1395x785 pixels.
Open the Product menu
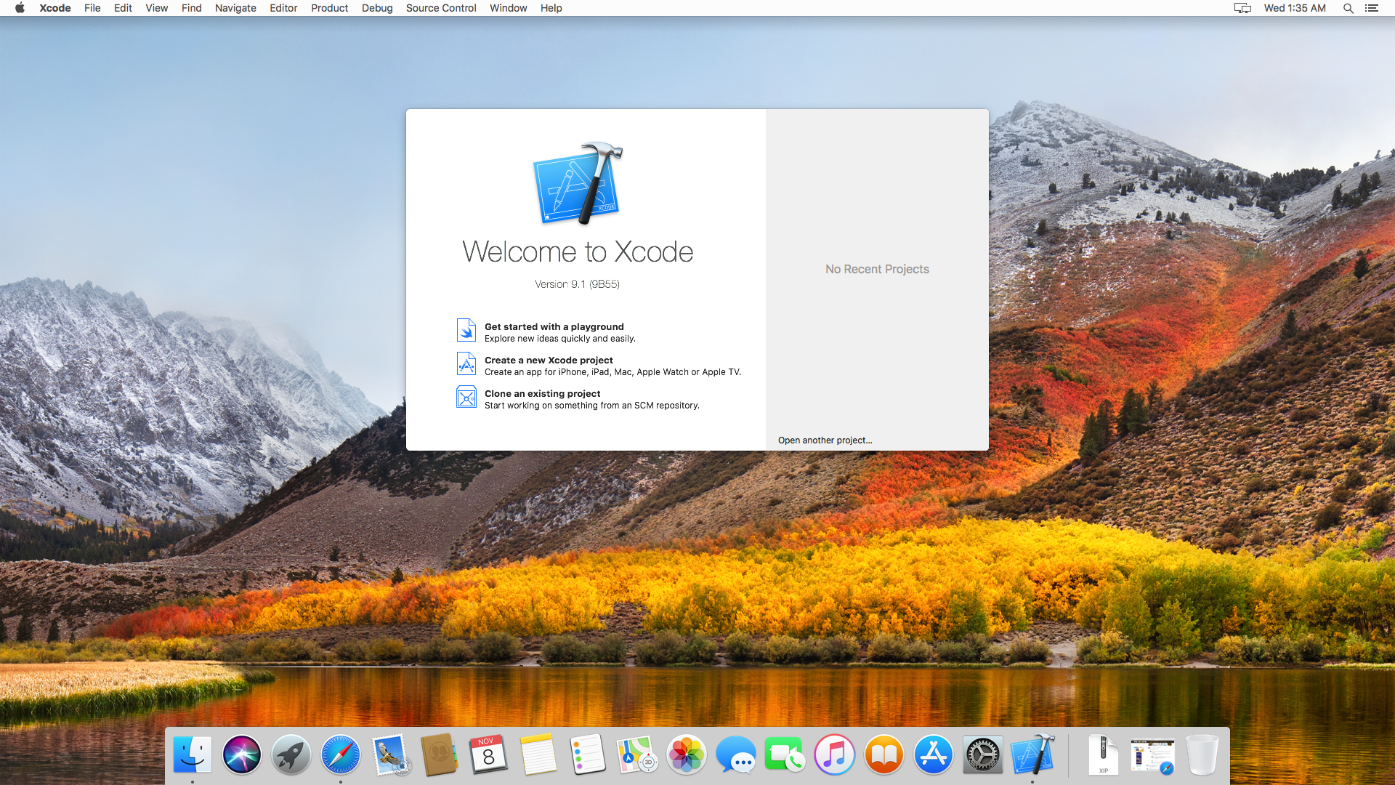329,8
